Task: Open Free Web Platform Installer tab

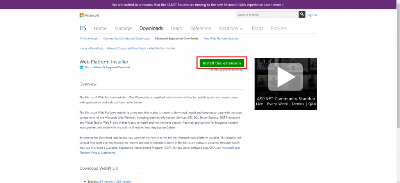Action: pyautogui.click(x=221, y=39)
